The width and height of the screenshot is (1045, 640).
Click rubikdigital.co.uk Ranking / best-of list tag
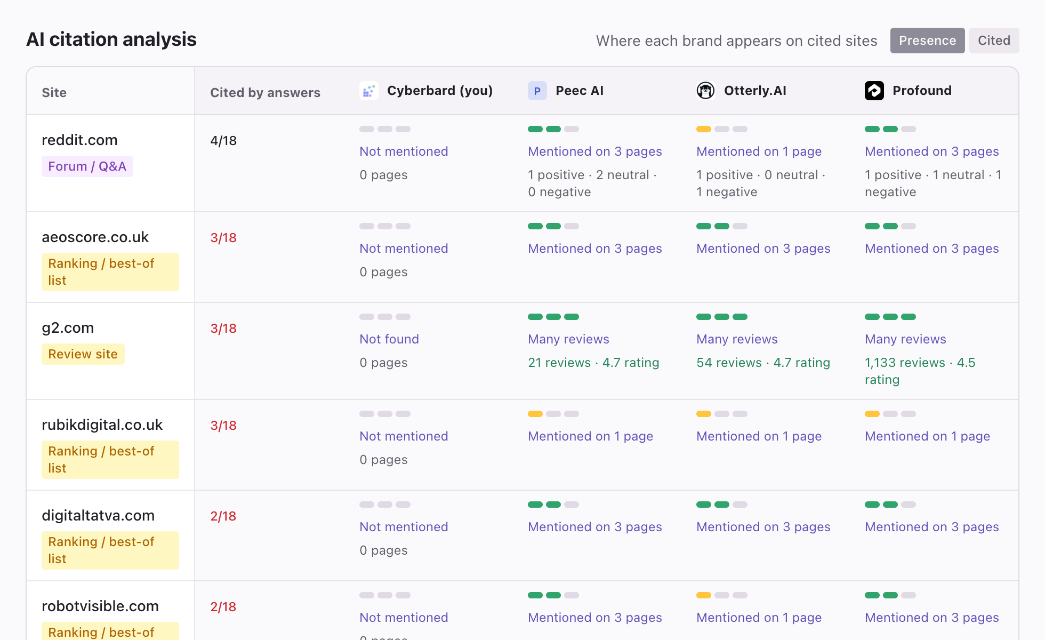[x=110, y=460]
